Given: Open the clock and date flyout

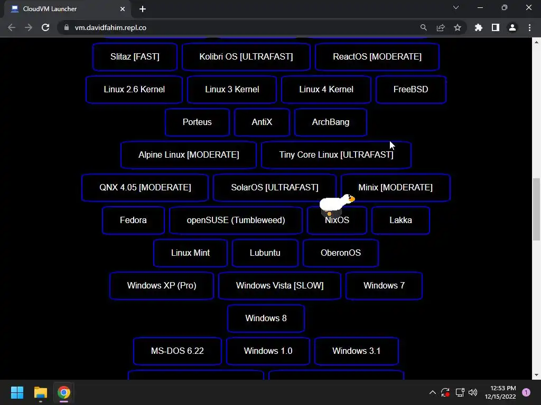Looking at the screenshot, I should click(x=500, y=392).
